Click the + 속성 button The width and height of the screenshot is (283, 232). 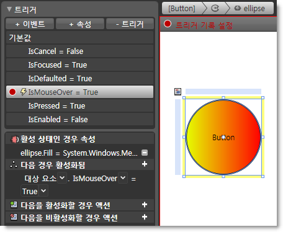click(x=80, y=24)
